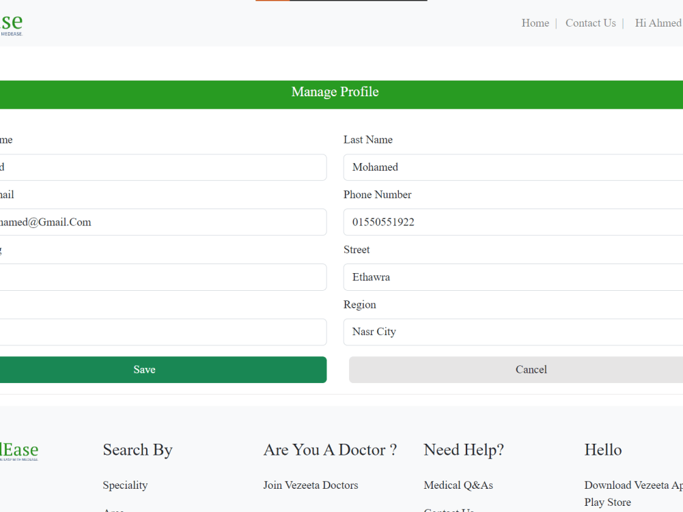Image resolution: width=683 pixels, height=512 pixels.
Task: Open the Play Store link in footer
Action: [x=608, y=502]
